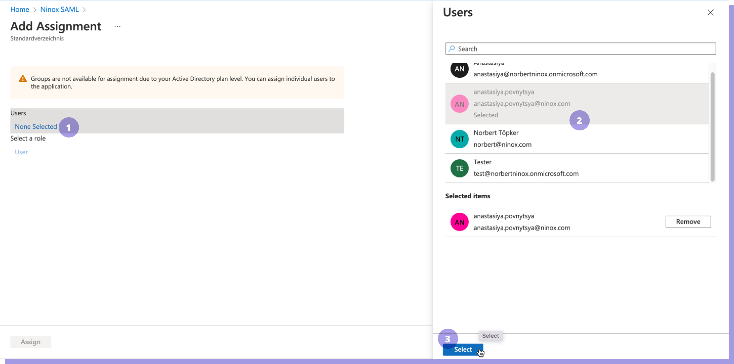The image size is (734, 364).
Task: Click the NT avatar of Norbert Töpker
Action: (459, 139)
